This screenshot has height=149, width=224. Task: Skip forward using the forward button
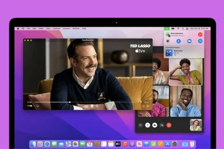coord(97,106)
